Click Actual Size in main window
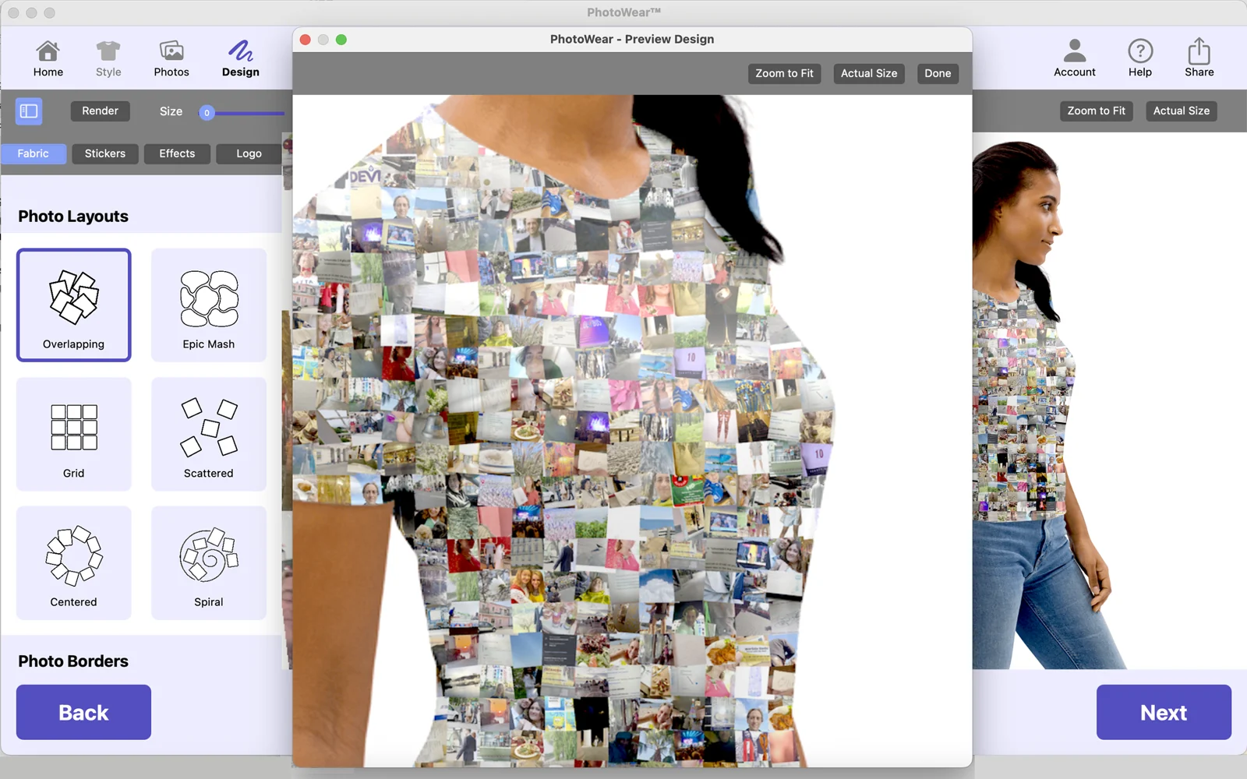This screenshot has height=779, width=1247. (x=1182, y=111)
